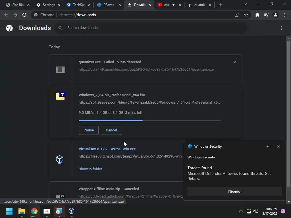291x218 pixels.
Task: Click the ISO file icon
Action: point(60,96)
